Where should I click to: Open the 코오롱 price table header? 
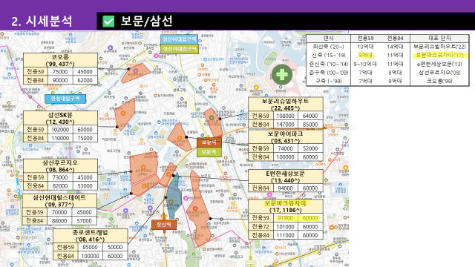[60, 60]
